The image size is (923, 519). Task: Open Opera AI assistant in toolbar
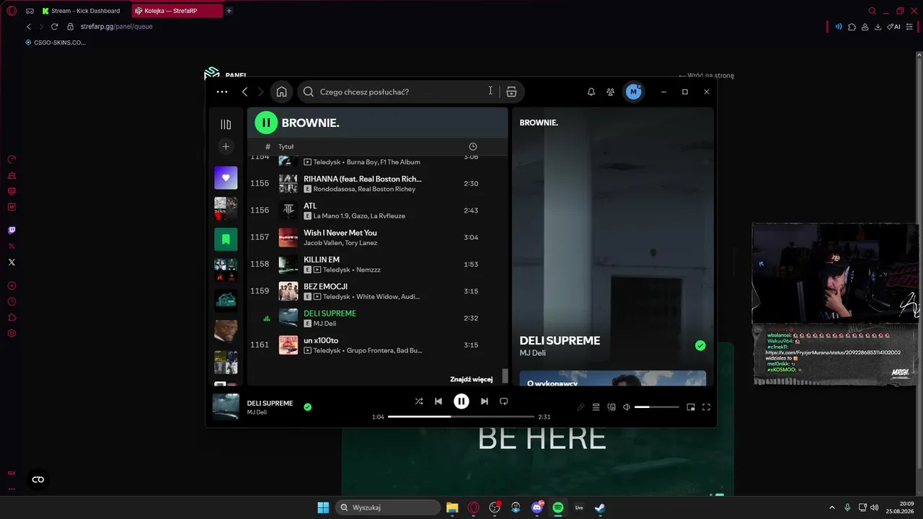[x=894, y=27]
